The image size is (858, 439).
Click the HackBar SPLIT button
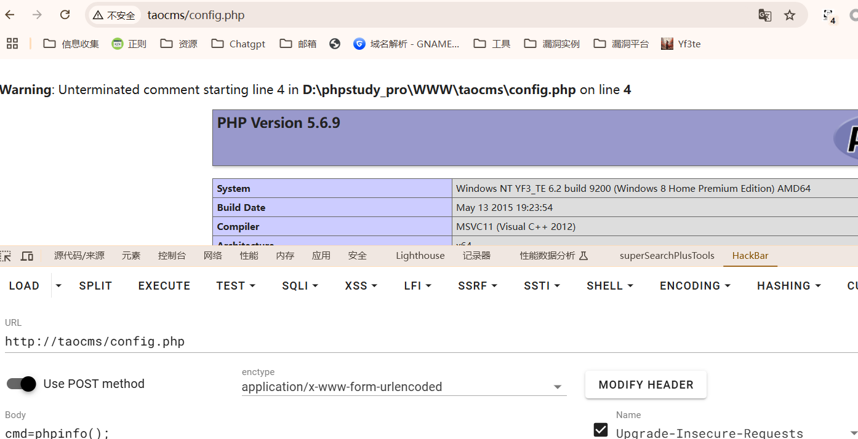[x=95, y=286]
